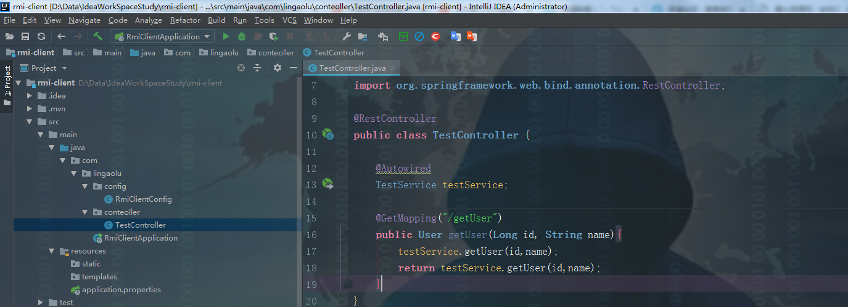Screen dimensions: 848x307
Task: Click the green monitor chart toolbar icon
Action: pos(403,37)
